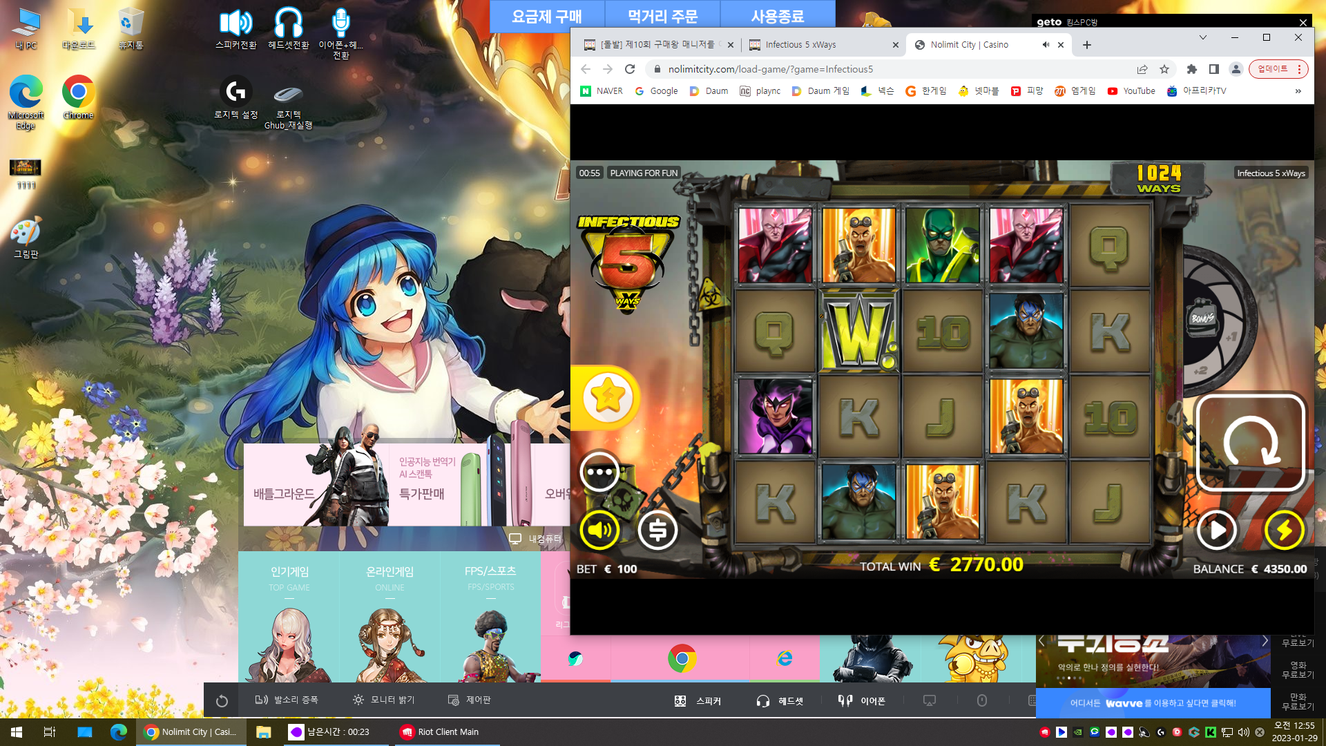Open the NAVER bookmark

[602, 91]
